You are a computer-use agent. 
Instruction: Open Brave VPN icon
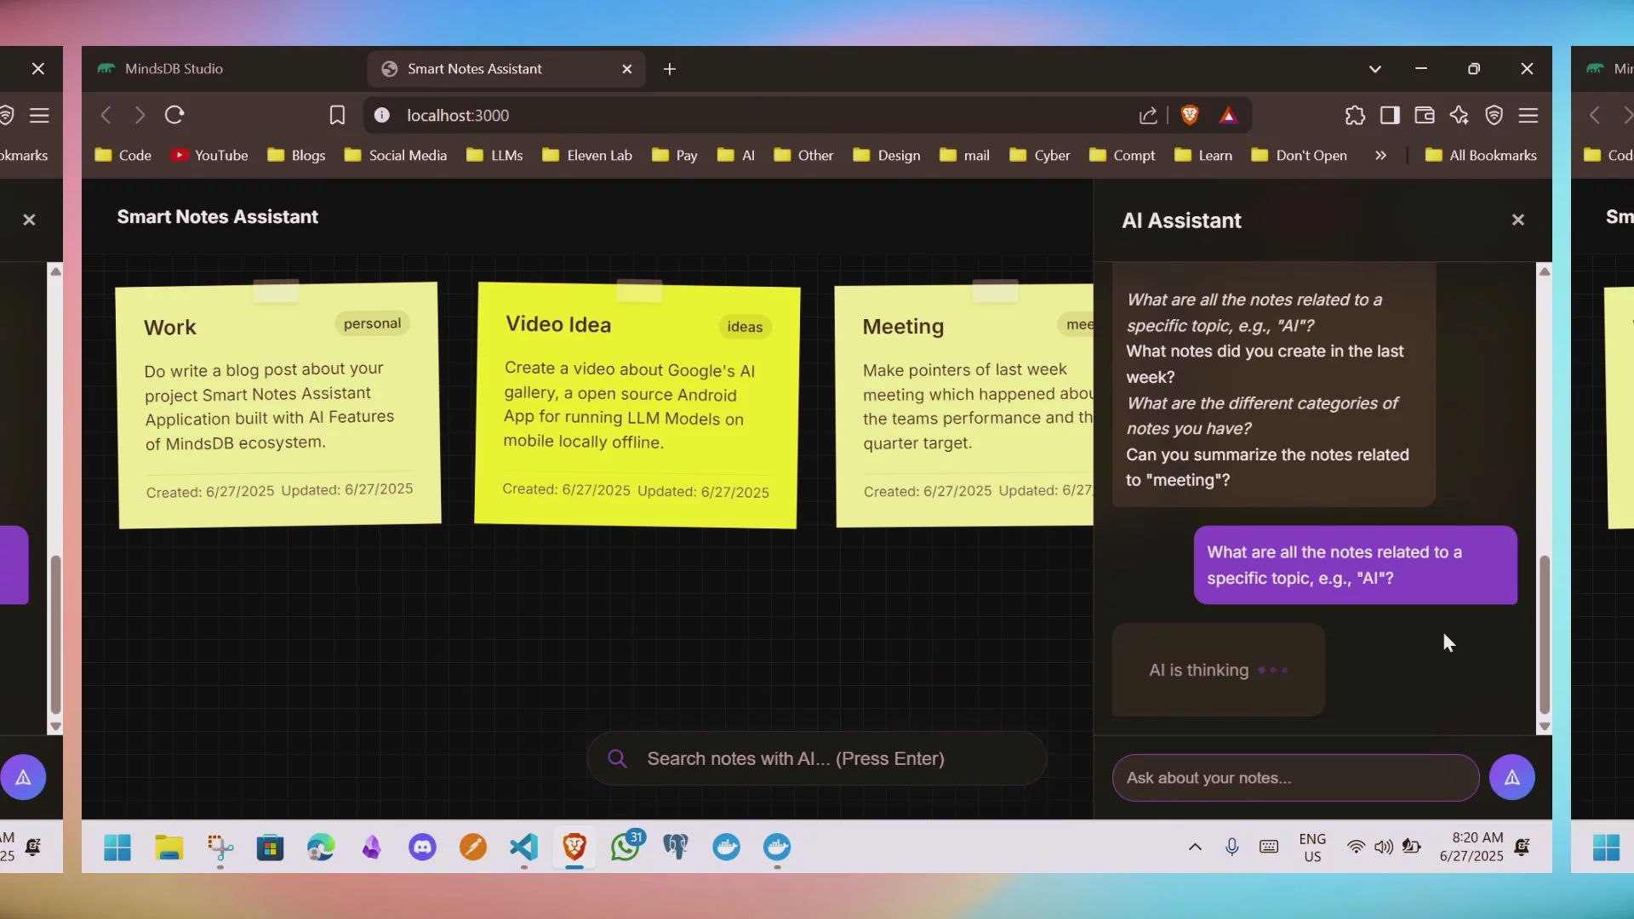[x=1494, y=115]
